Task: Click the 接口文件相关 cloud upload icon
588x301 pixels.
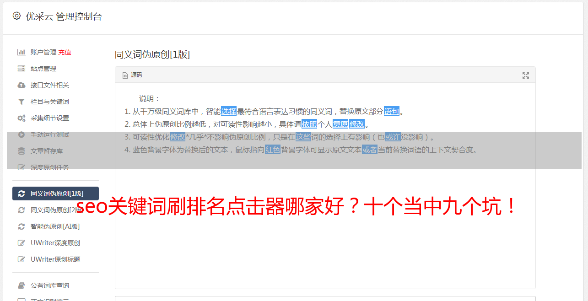Action: [x=21, y=85]
